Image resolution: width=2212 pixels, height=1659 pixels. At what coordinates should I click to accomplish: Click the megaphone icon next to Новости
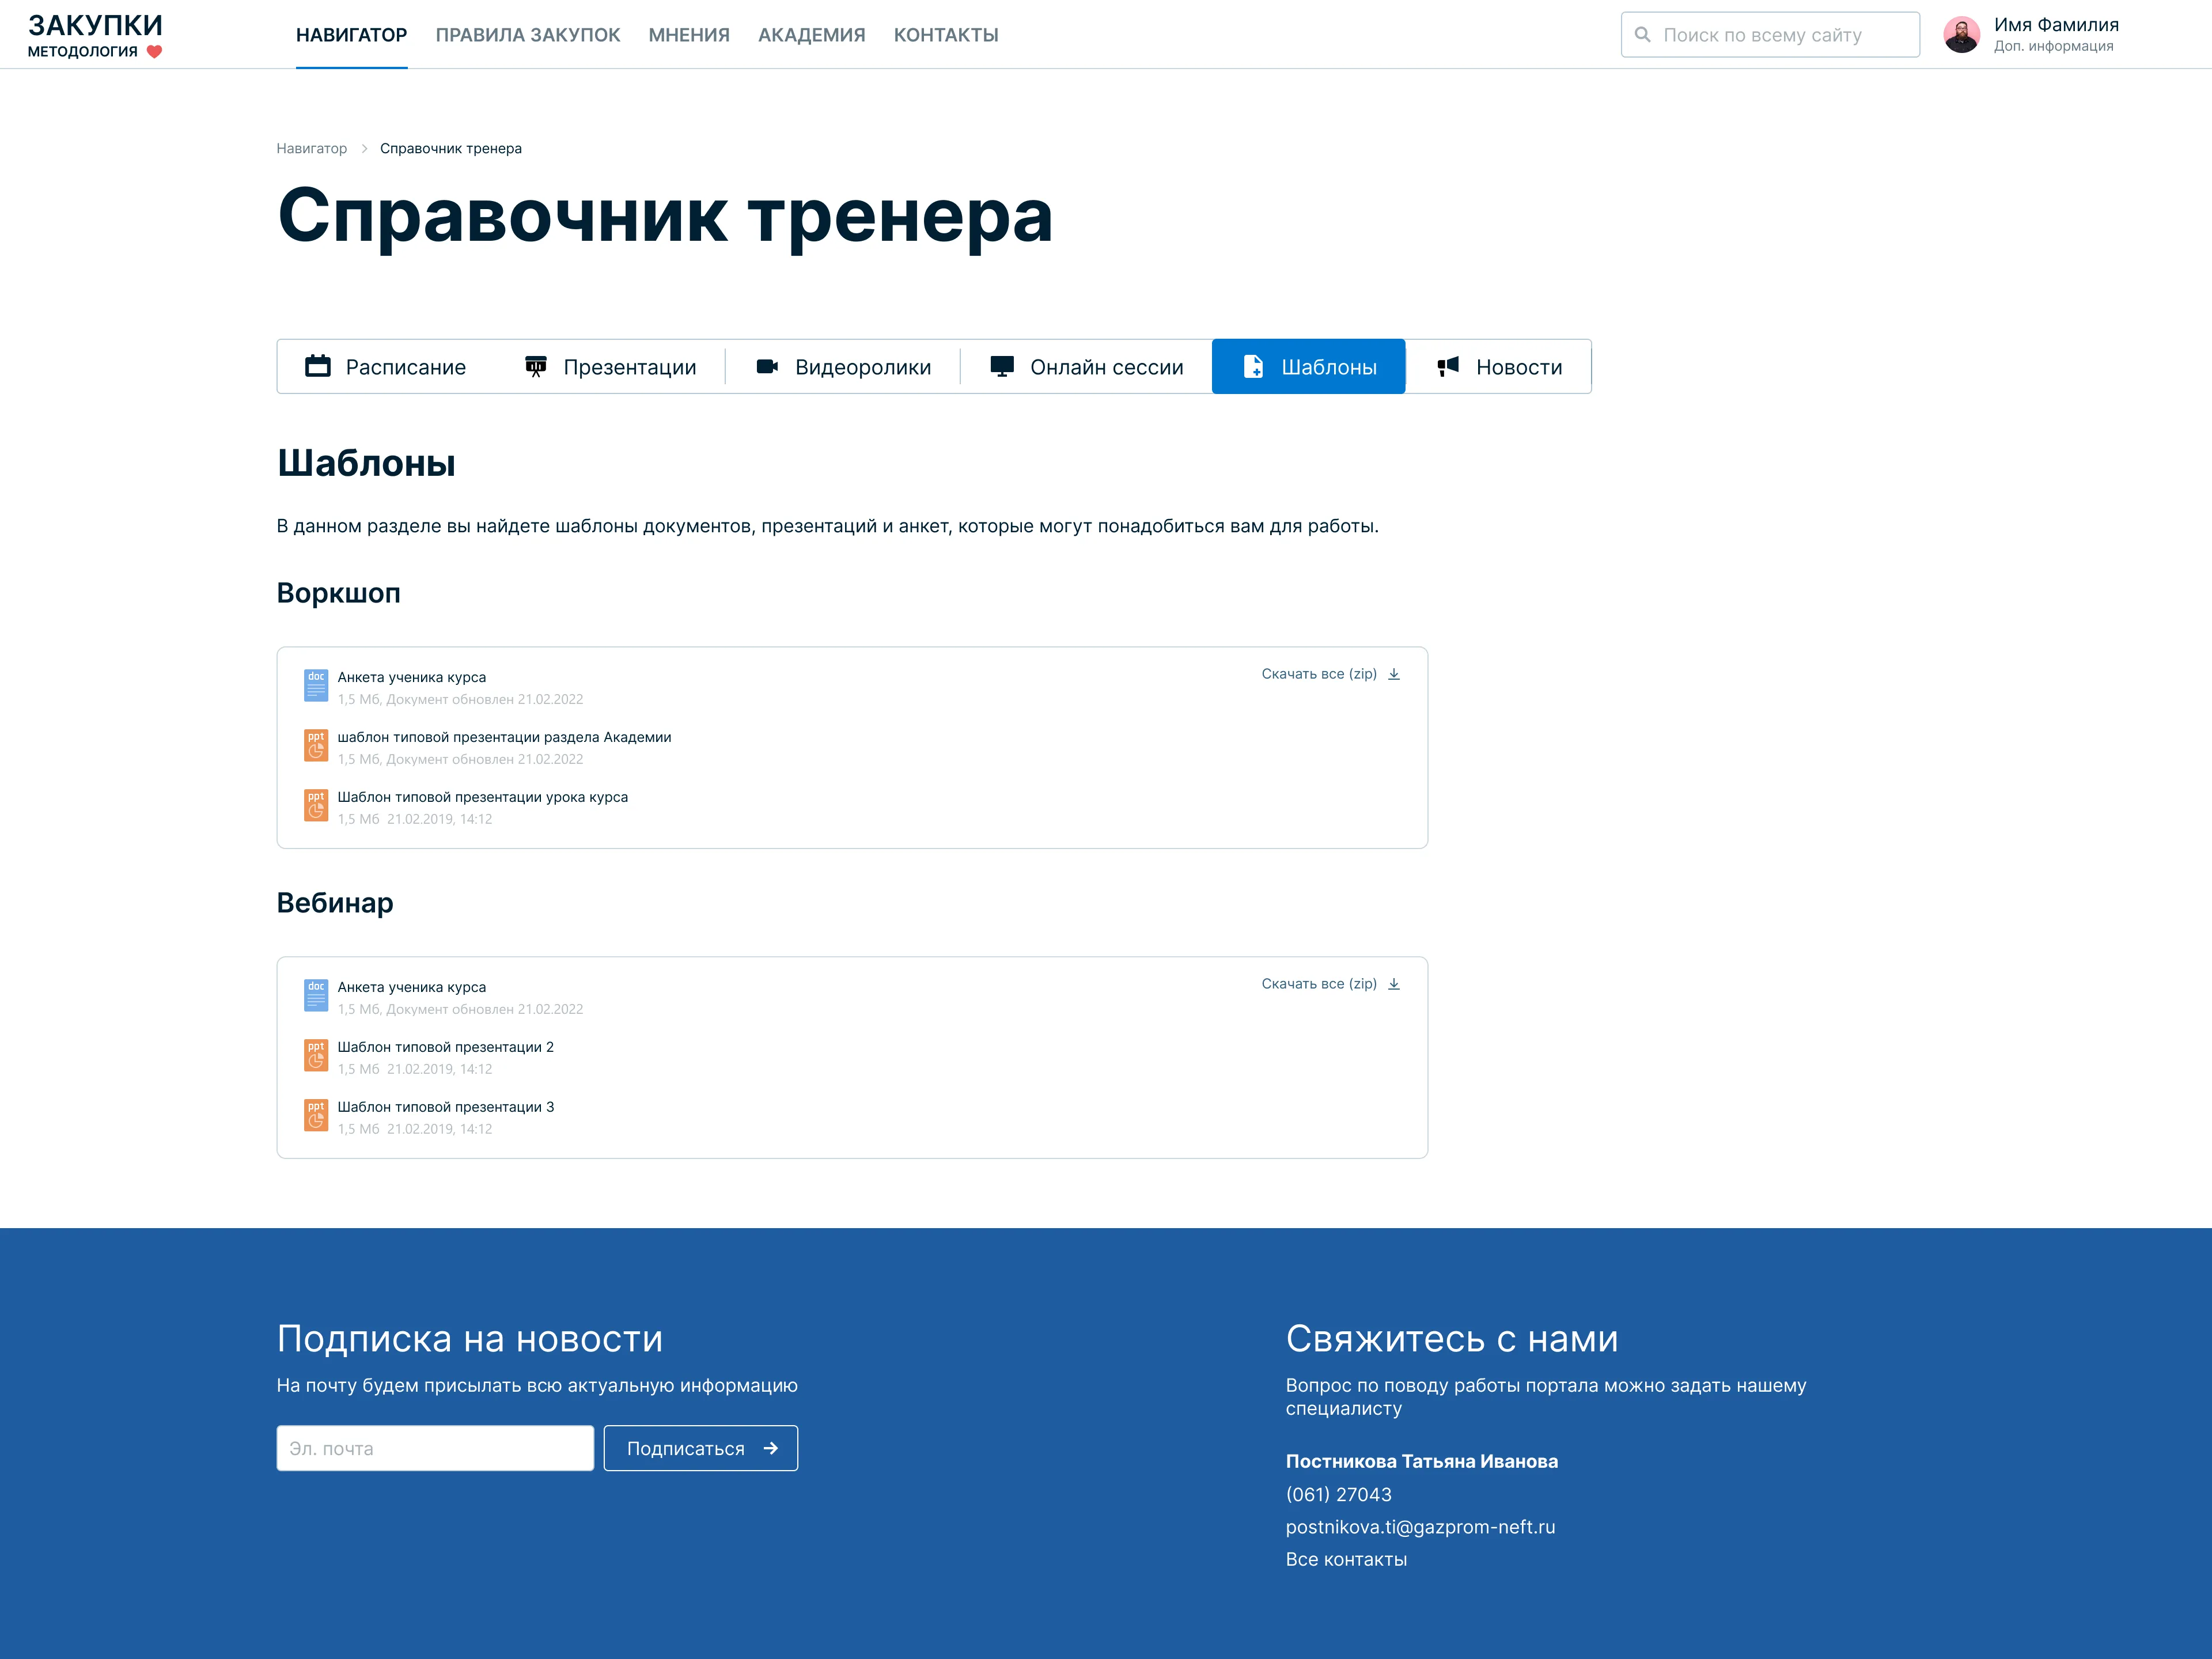click(1447, 366)
